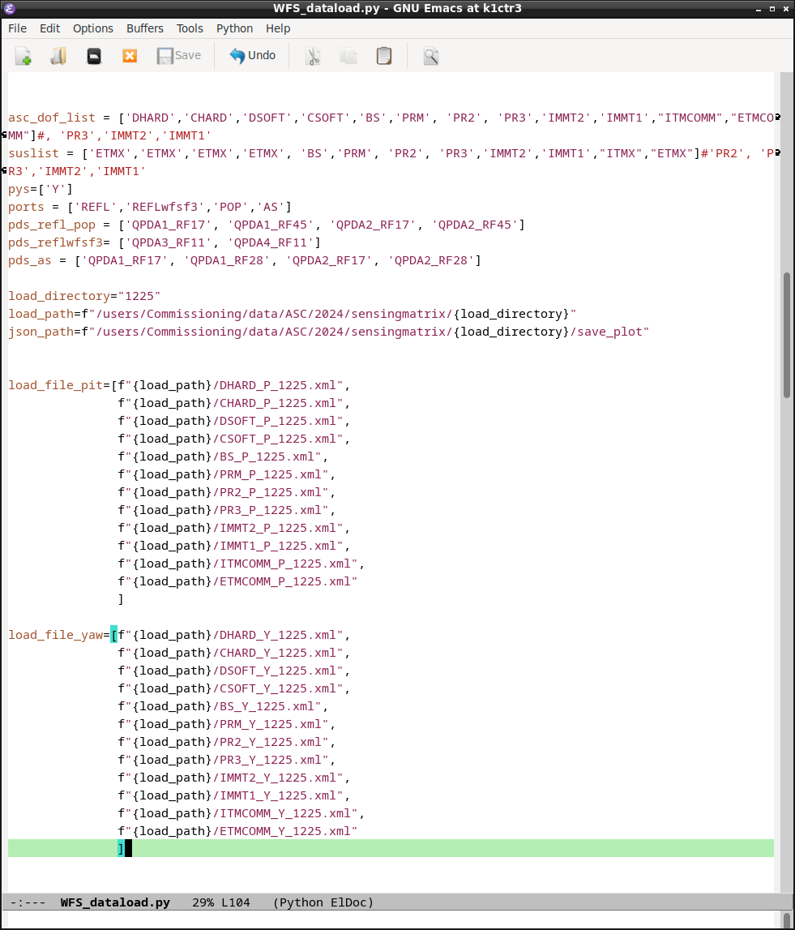795x930 pixels.
Task: Click /PR3_P_1225.xml text
Action: click(x=267, y=509)
